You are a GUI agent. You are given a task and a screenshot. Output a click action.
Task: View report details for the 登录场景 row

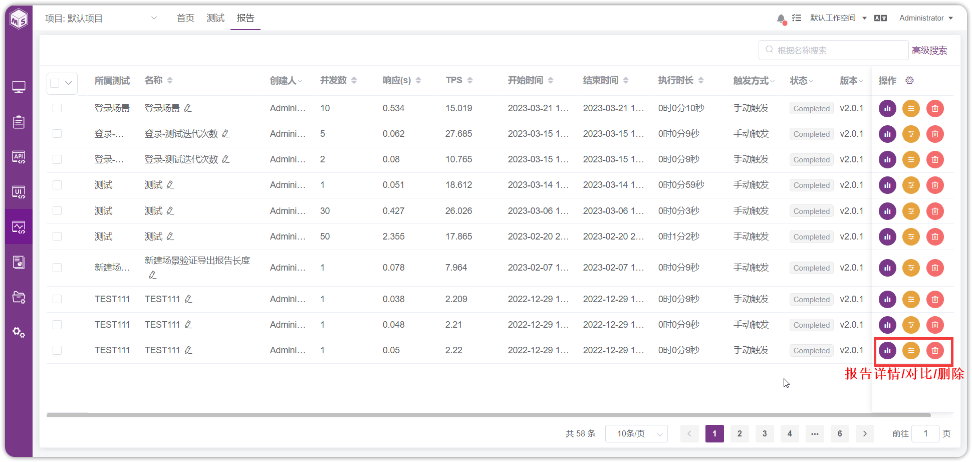[x=887, y=108]
